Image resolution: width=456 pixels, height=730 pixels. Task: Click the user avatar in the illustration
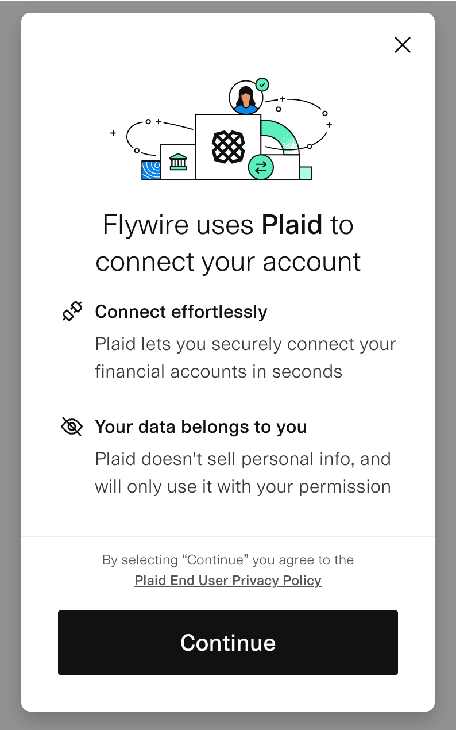(246, 98)
